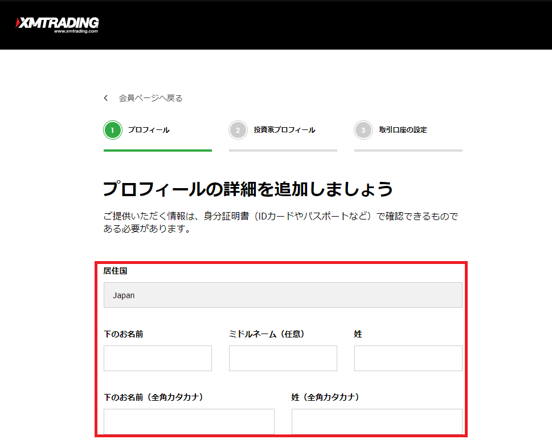This screenshot has height=439, width=552.
Task: Click the ミドルネーム（任意）label
Action: tap(267, 334)
